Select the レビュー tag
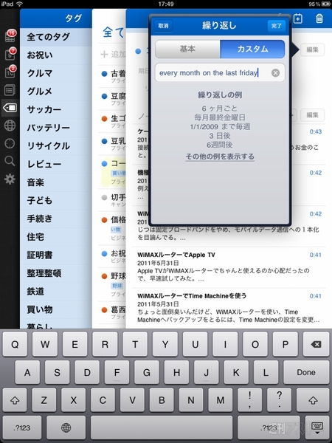The image size is (332, 443). 56,164
